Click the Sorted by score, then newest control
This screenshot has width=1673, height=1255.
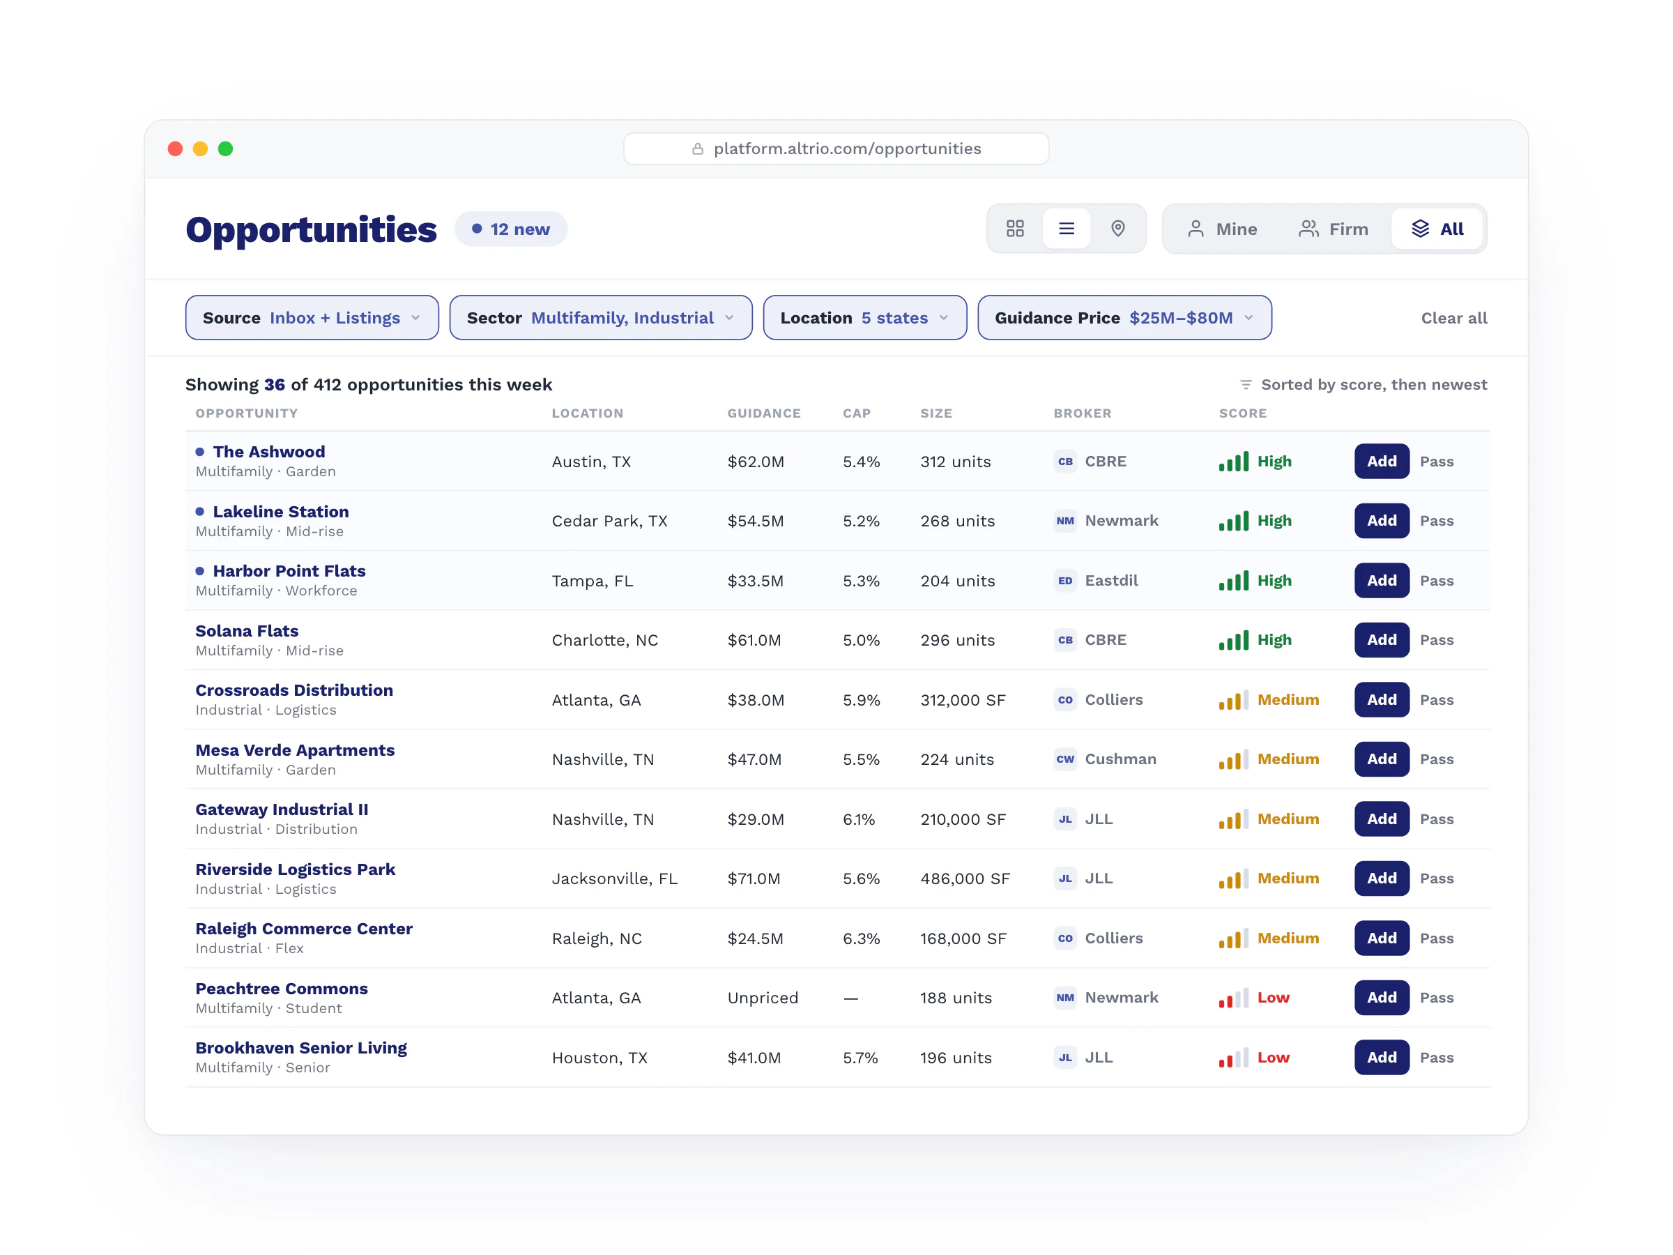(1363, 384)
